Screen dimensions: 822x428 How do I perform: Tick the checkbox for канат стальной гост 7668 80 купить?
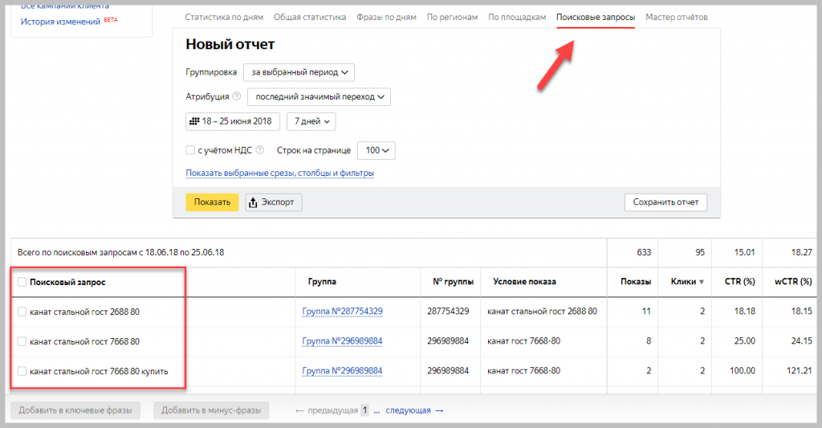[22, 371]
